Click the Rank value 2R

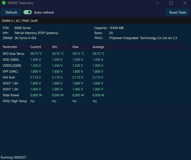[111, 33]
